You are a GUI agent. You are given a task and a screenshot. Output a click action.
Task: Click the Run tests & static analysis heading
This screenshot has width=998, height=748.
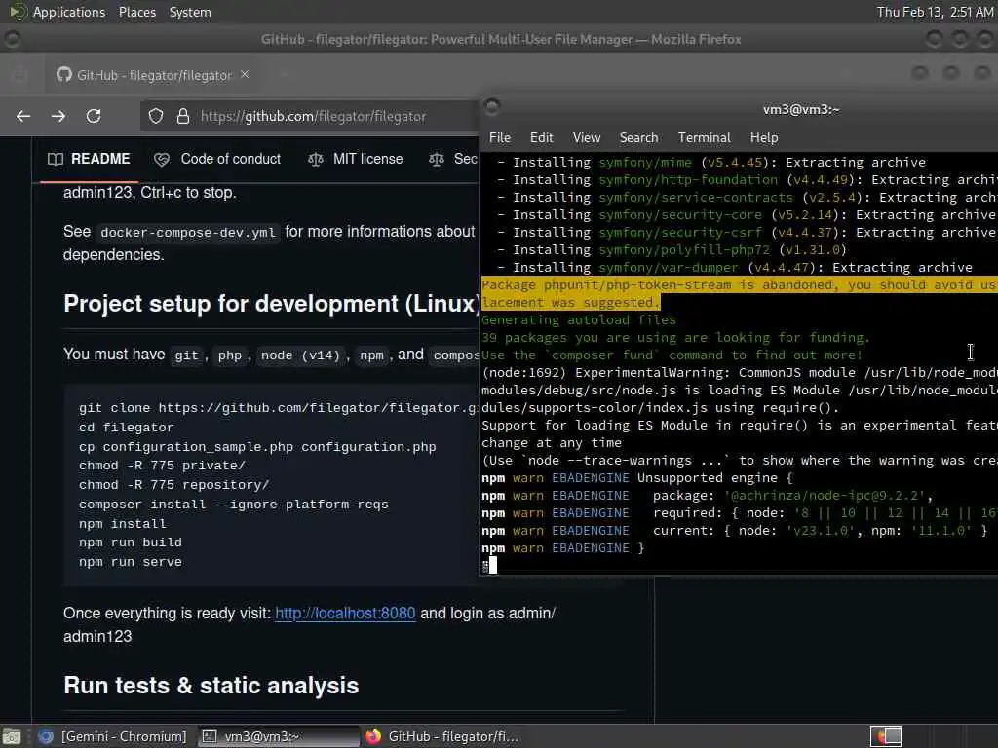(211, 686)
